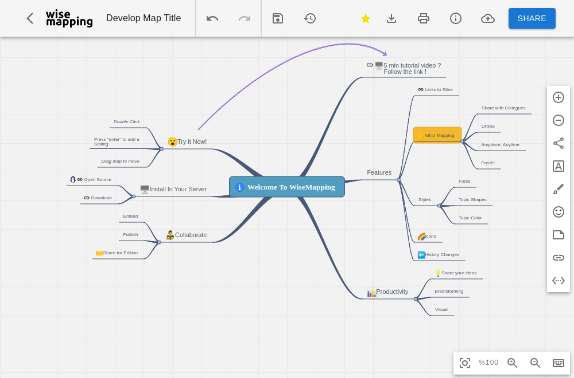This screenshot has height=378, width=574.
Task: Collapse the 'Productivity' branch node
Action: 416,299
